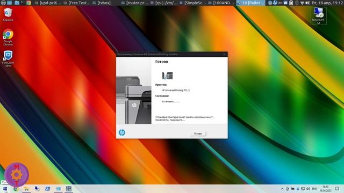Switch to the [SimpleSc... window in top panel
The width and height of the screenshot is (344, 193).
[193, 3]
